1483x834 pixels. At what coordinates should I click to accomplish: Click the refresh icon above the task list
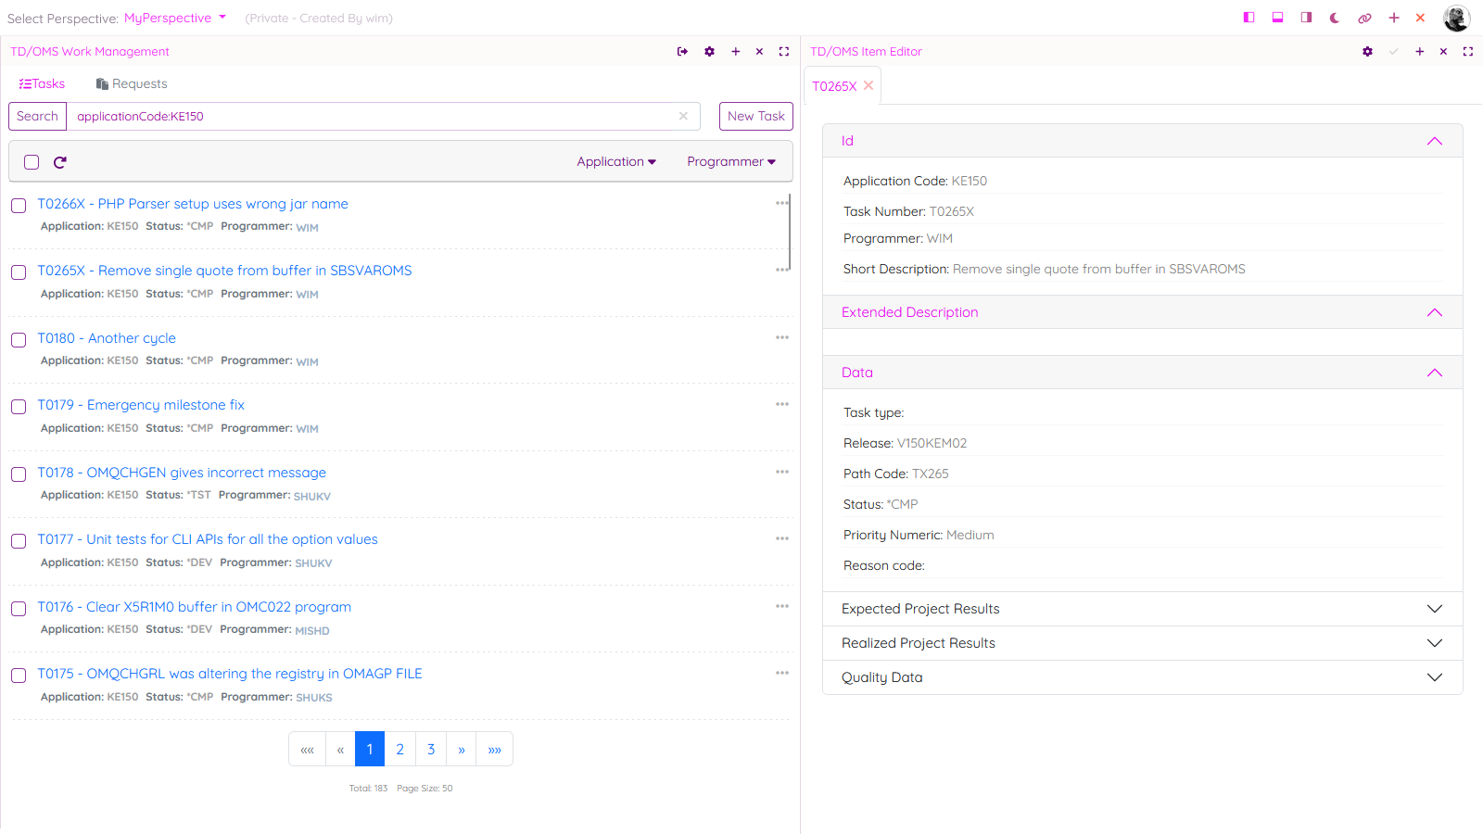pyautogui.click(x=59, y=161)
